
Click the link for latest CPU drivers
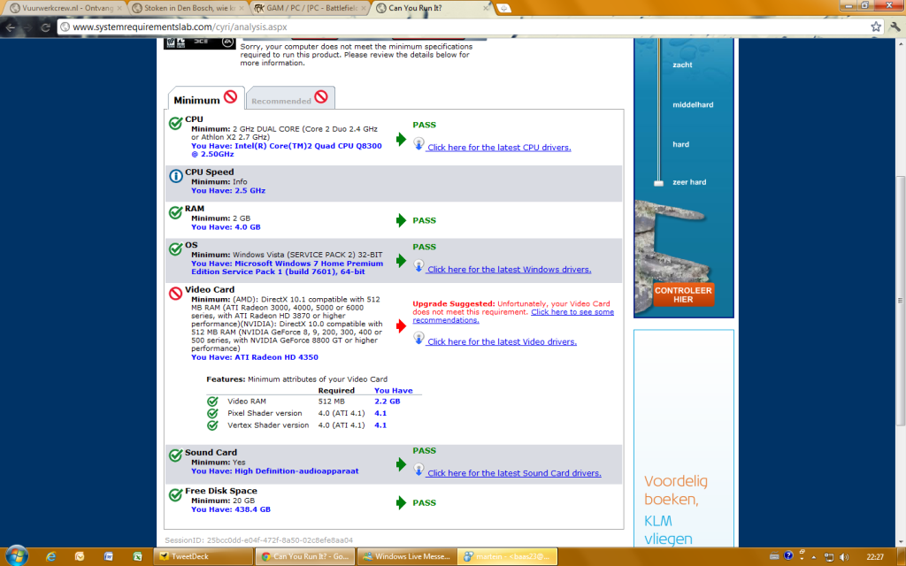[499, 148]
